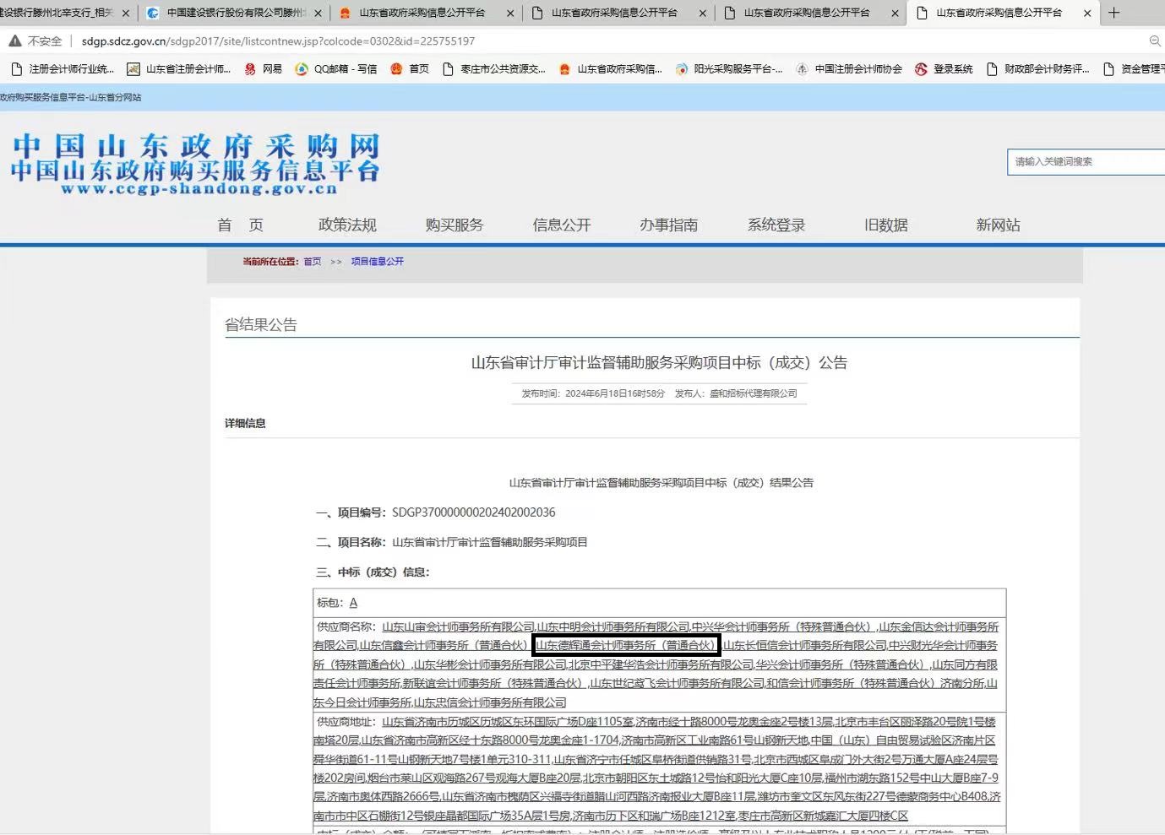The image size is (1165, 835).
Task: Select 信息公开 in the navigation menu
Action: point(561,225)
